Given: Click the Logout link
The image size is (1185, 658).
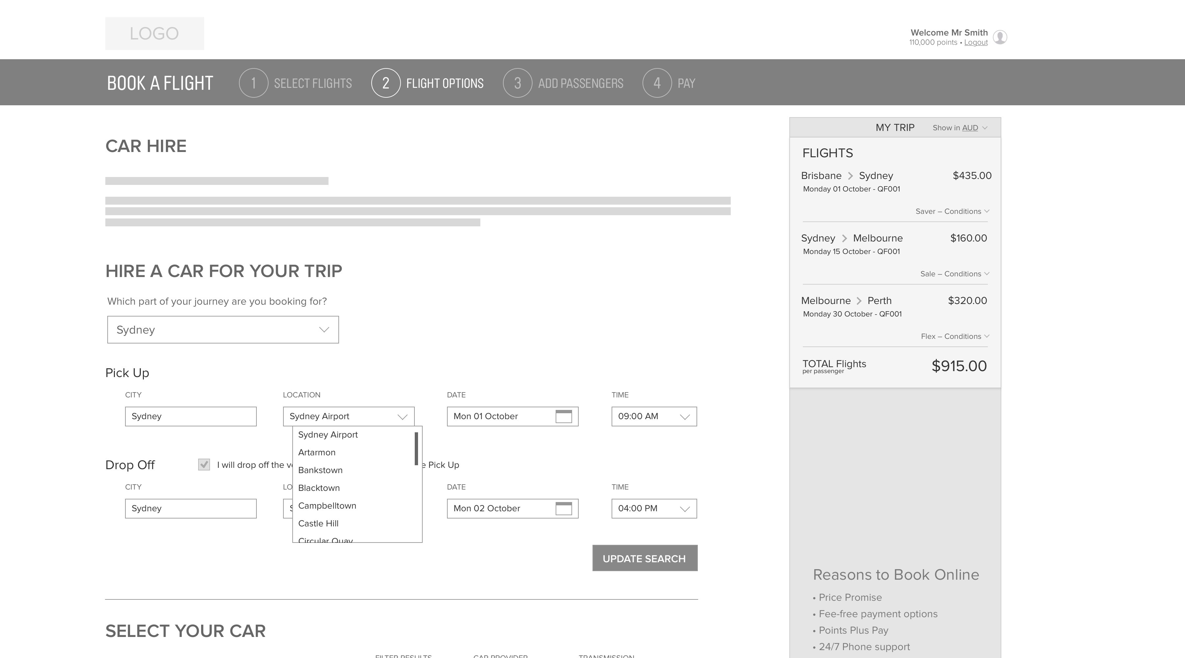Looking at the screenshot, I should (x=976, y=43).
